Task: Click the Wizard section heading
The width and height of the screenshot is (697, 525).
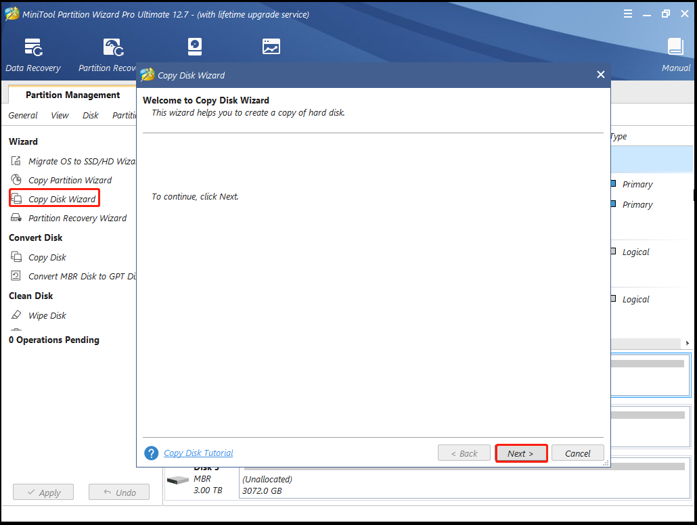Action: [23, 141]
